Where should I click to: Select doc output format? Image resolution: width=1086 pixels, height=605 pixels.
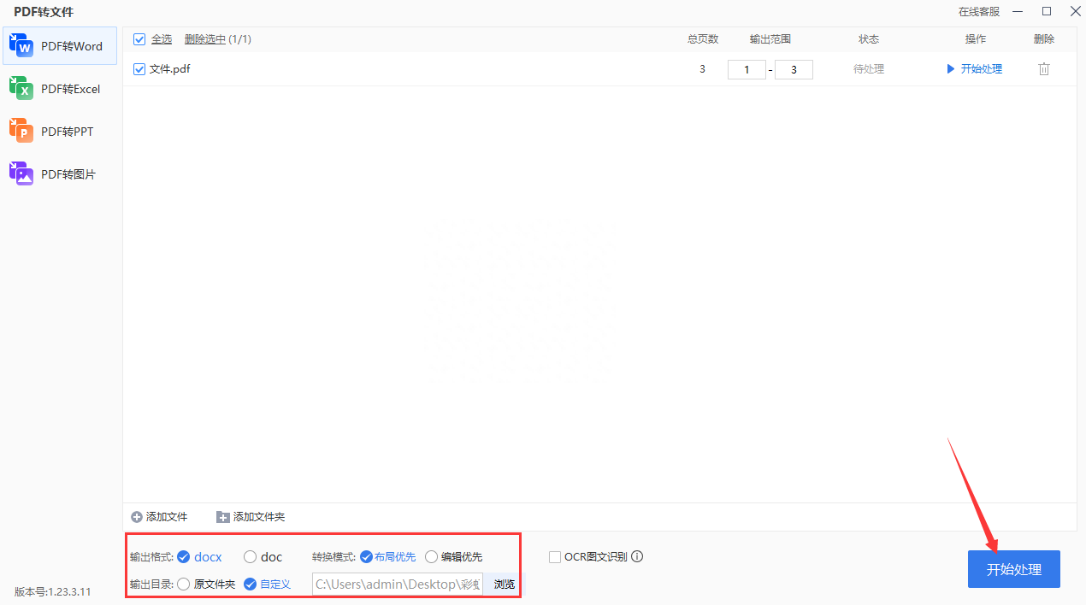[x=251, y=557]
